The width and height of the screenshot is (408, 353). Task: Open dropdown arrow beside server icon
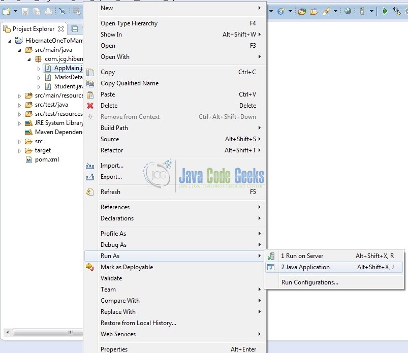[371, 11]
